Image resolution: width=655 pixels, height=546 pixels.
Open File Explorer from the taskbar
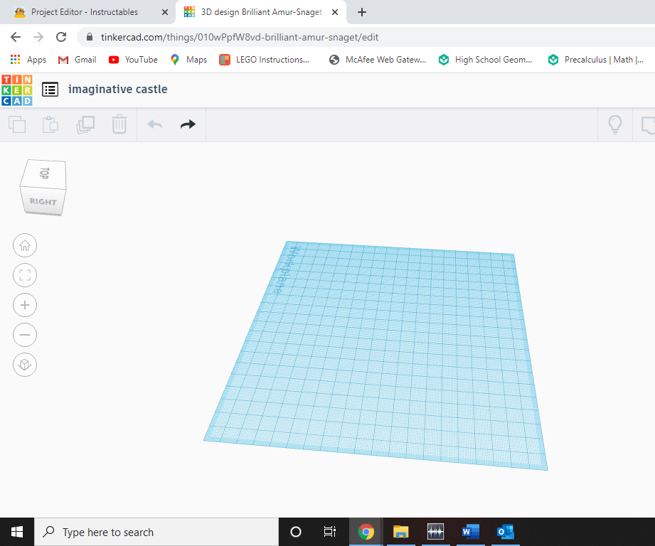pyautogui.click(x=401, y=532)
